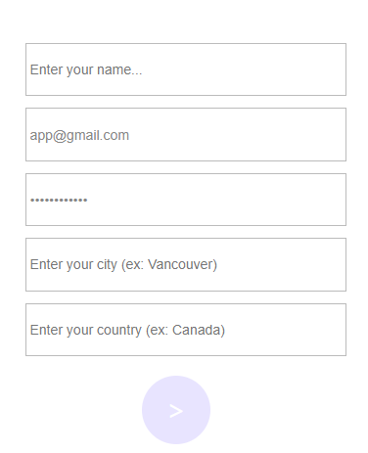Click inside the last text box, country
The height and width of the screenshot is (453, 368).
(x=186, y=330)
